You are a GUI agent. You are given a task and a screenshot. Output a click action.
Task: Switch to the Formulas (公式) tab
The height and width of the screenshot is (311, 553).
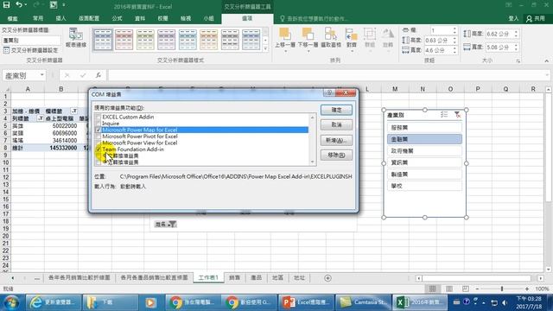117,18
